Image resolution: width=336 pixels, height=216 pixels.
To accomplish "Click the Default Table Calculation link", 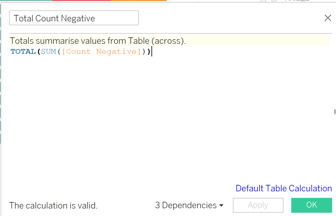I will click(283, 188).
